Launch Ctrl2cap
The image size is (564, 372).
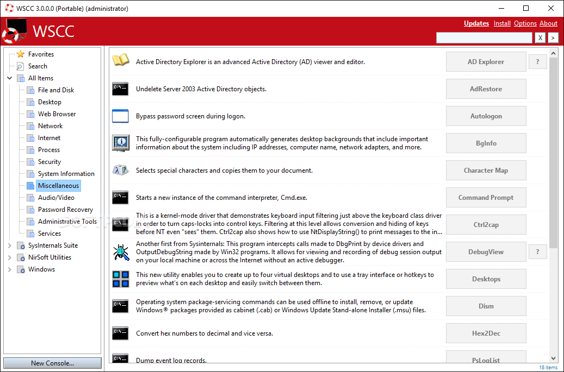[486, 225]
